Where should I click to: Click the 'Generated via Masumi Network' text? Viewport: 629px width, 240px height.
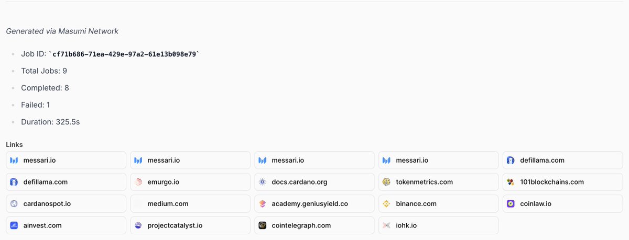click(62, 31)
